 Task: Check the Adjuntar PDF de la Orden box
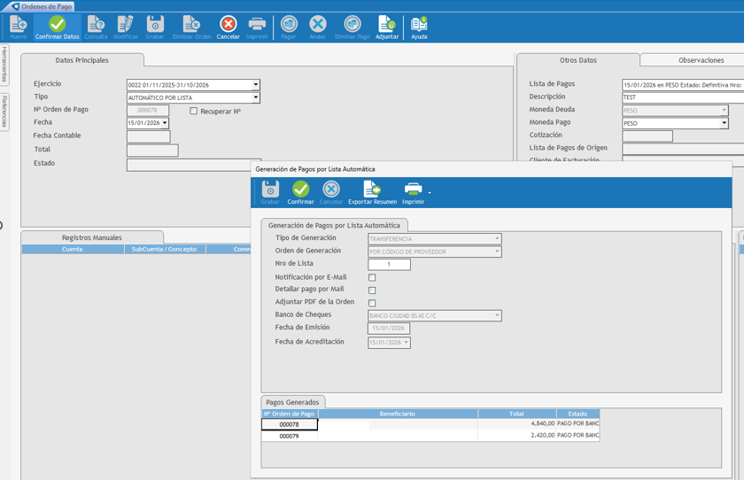click(x=372, y=303)
